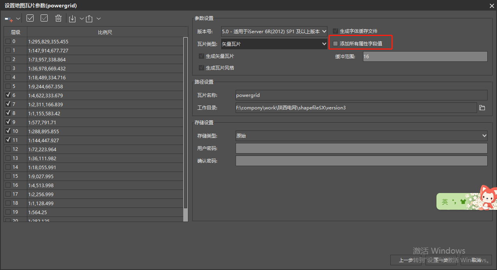Click the invert selection checkmark icon
This screenshot has width=497, height=270.
pyautogui.click(x=44, y=18)
